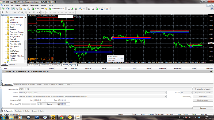Click the zoom out magnifier icon
The width and height of the screenshot is (214, 120).
(x=84, y=9)
